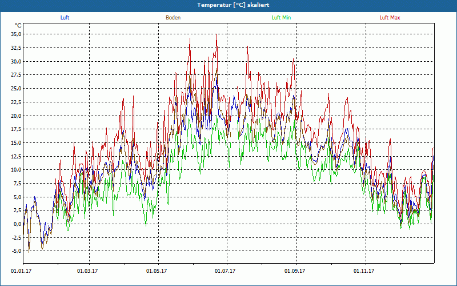The height and width of the screenshot is (286, 457).
Task: Click the 01.05.17 date label
Action: click(x=157, y=271)
